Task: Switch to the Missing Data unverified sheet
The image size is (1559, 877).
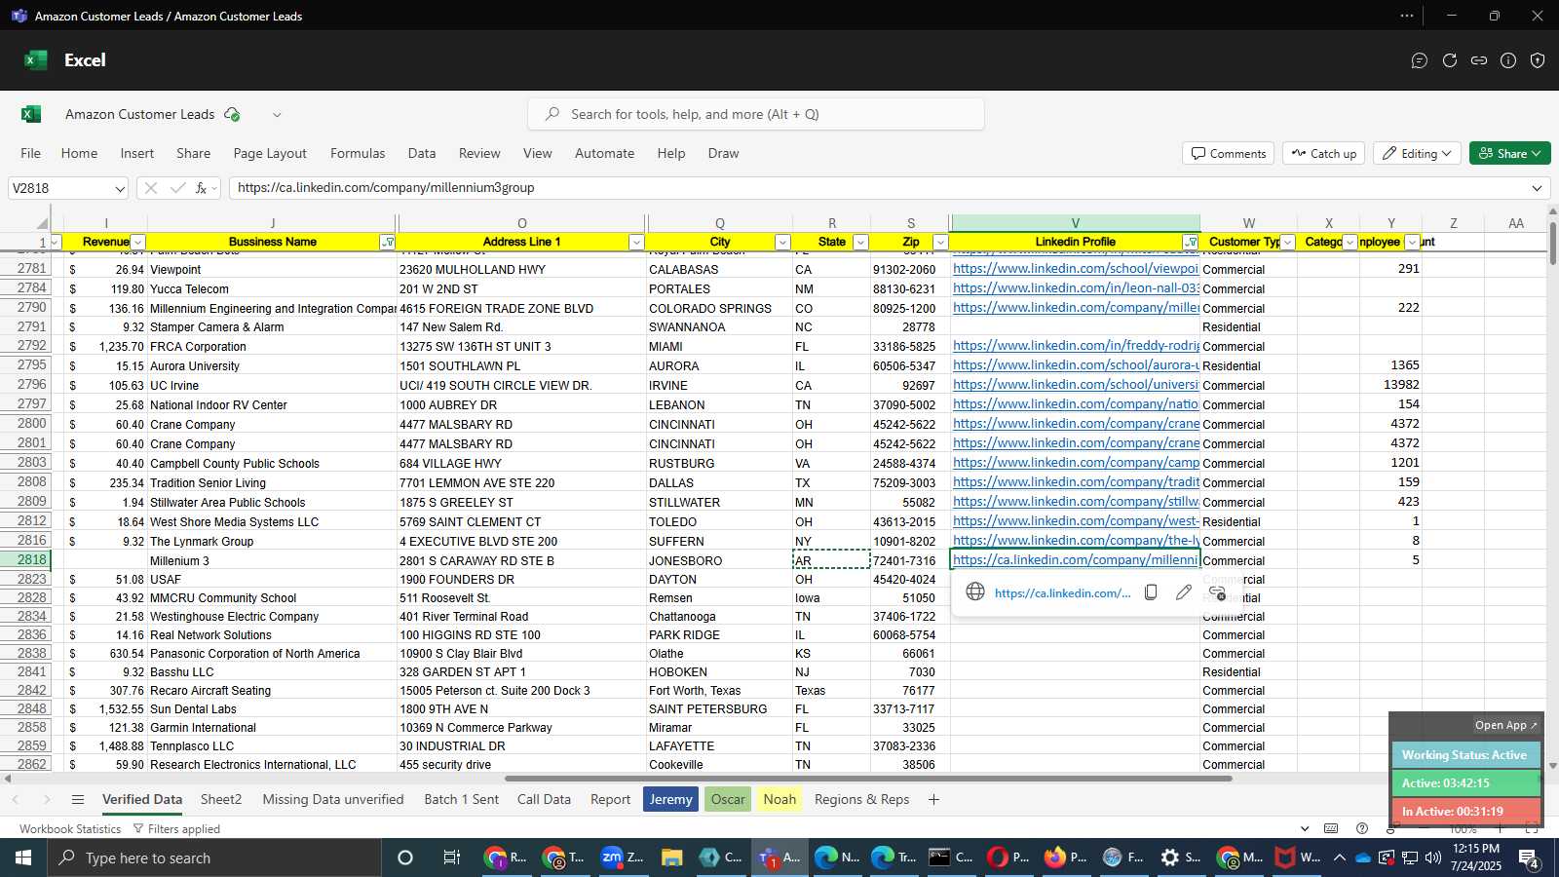Action: (x=333, y=799)
